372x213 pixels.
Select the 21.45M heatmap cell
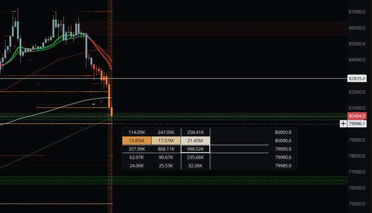pyautogui.click(x=195, y=141)
